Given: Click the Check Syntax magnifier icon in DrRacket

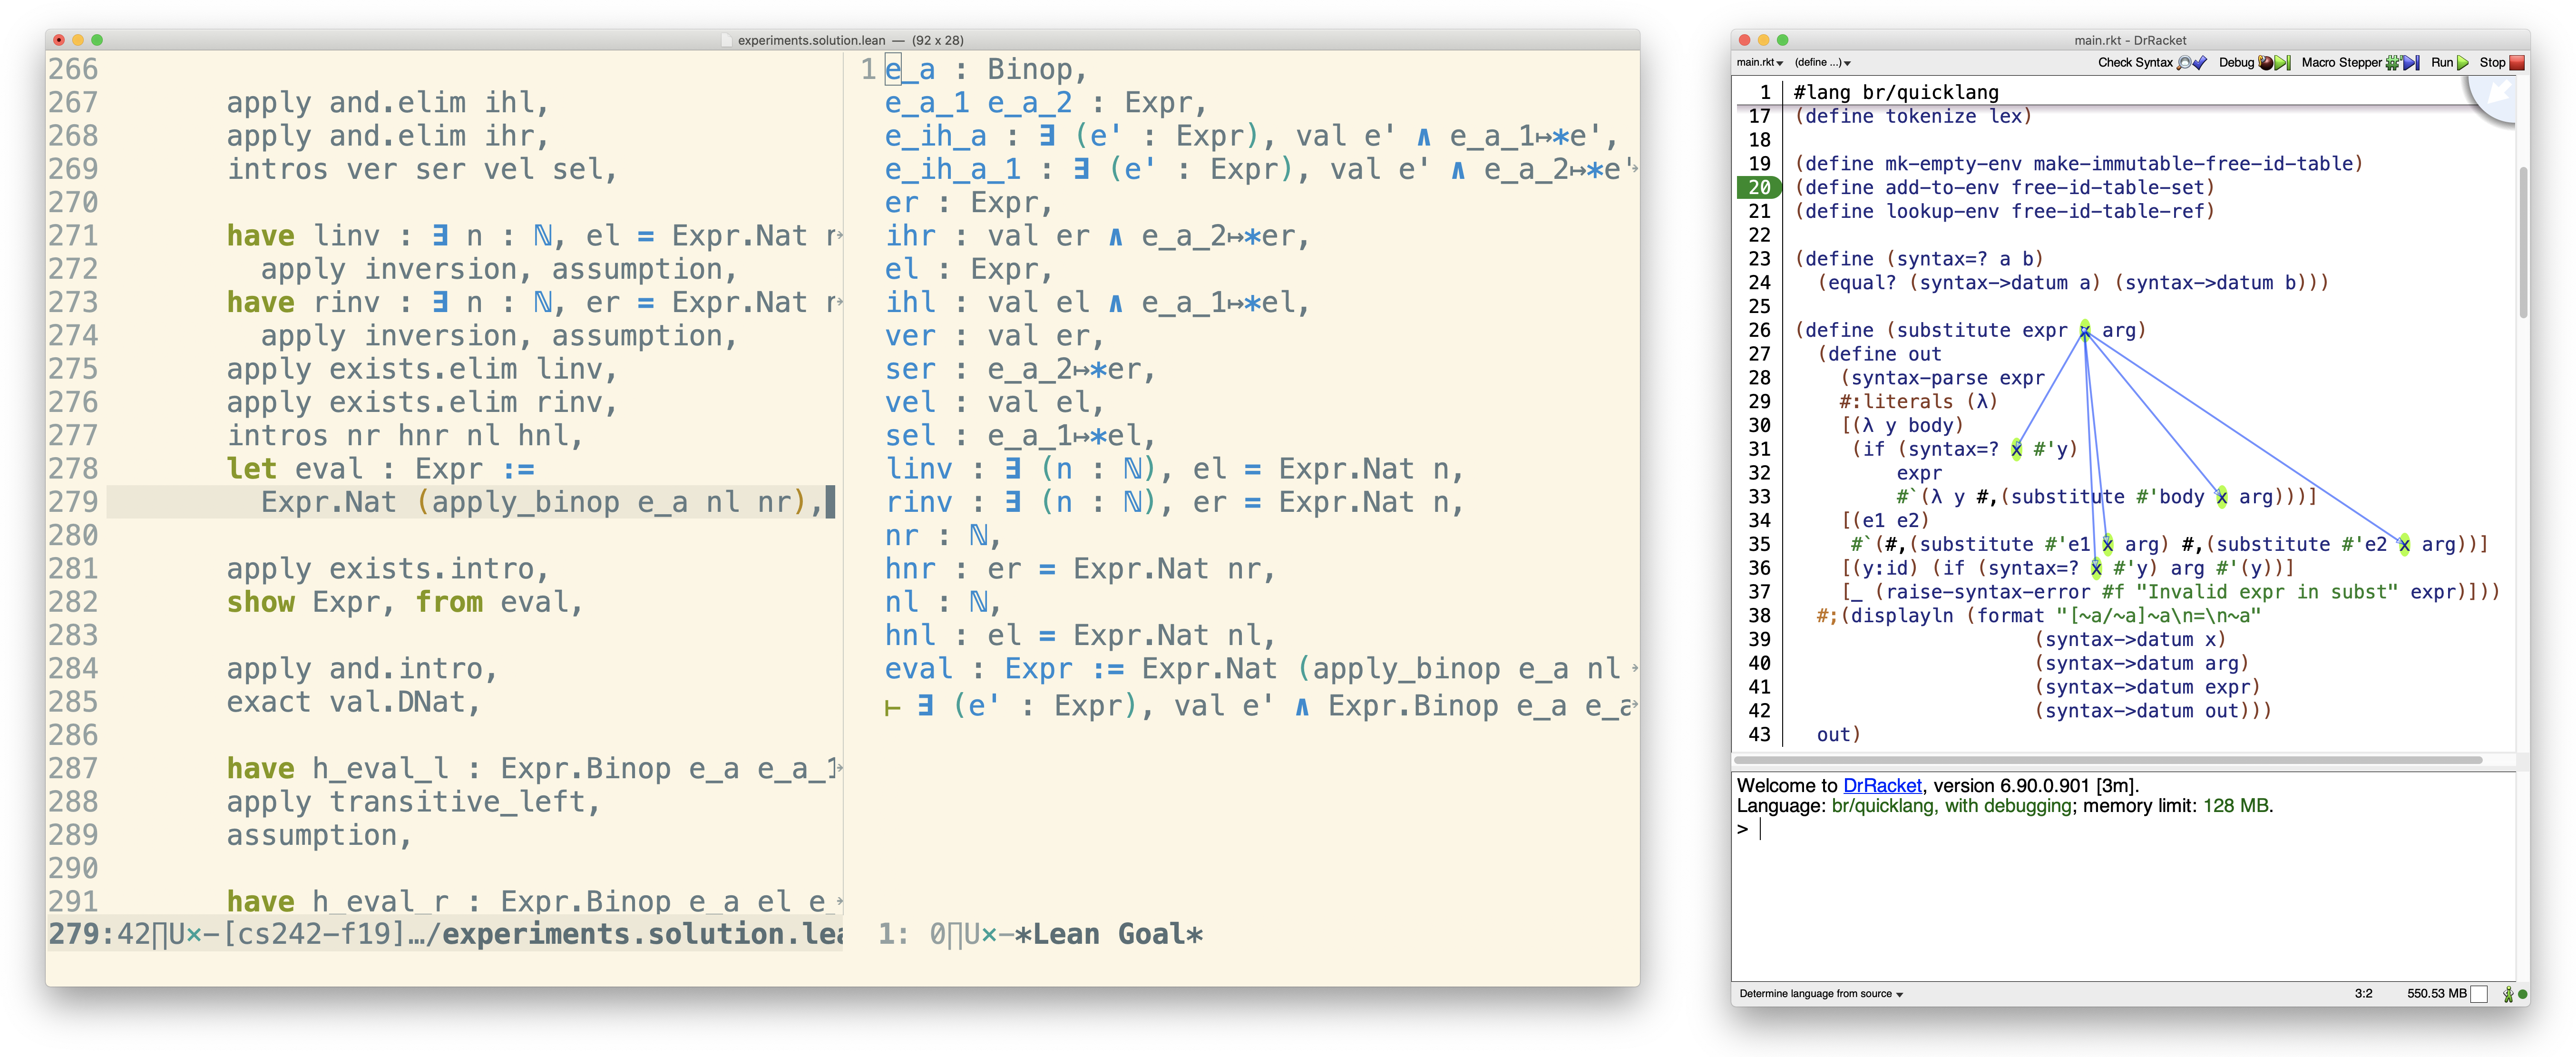Looking at the screenshot, I should coord(2185,63).
